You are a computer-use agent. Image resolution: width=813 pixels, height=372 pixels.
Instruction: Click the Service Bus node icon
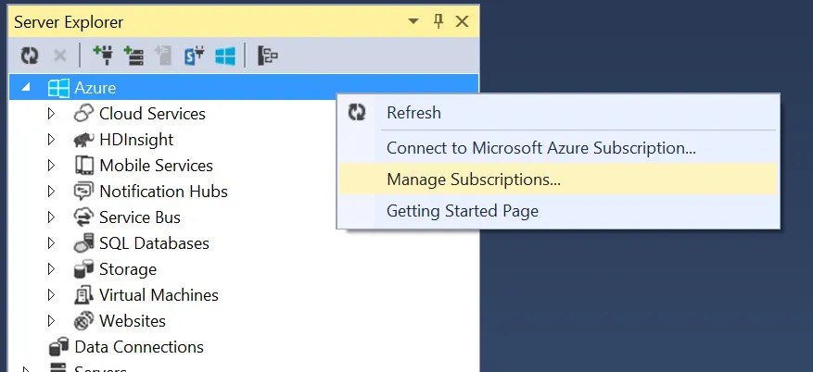tap(83, 217)
